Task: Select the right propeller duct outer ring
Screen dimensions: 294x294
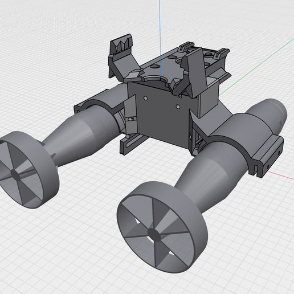Action: [162, 227]
